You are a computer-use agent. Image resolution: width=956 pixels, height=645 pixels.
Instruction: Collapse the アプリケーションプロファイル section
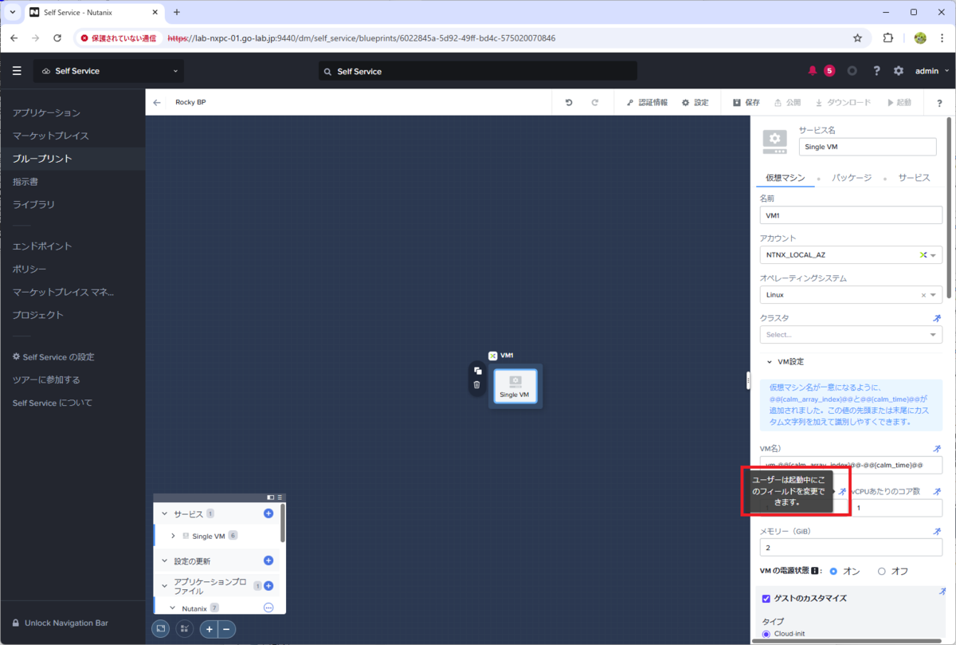tap(165, 586)
